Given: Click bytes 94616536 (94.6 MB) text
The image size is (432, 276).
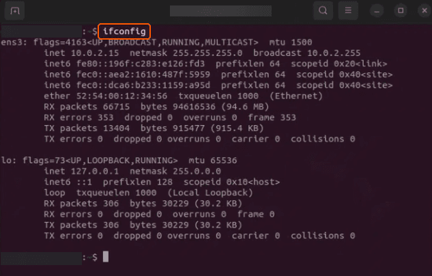Looking at the screenshot, I should click(205, 107).
